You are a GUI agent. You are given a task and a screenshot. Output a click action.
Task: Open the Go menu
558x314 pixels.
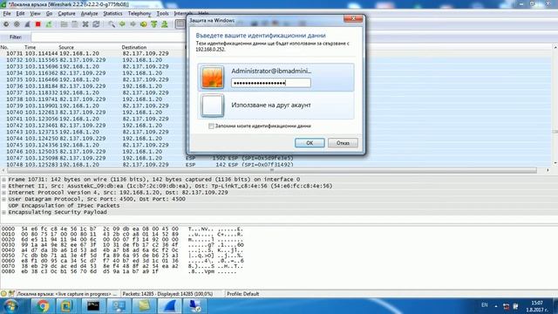(49, 14)
